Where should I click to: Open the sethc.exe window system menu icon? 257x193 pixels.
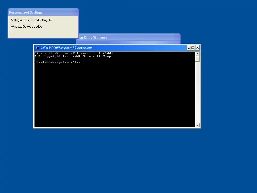[x=37, y=48]
